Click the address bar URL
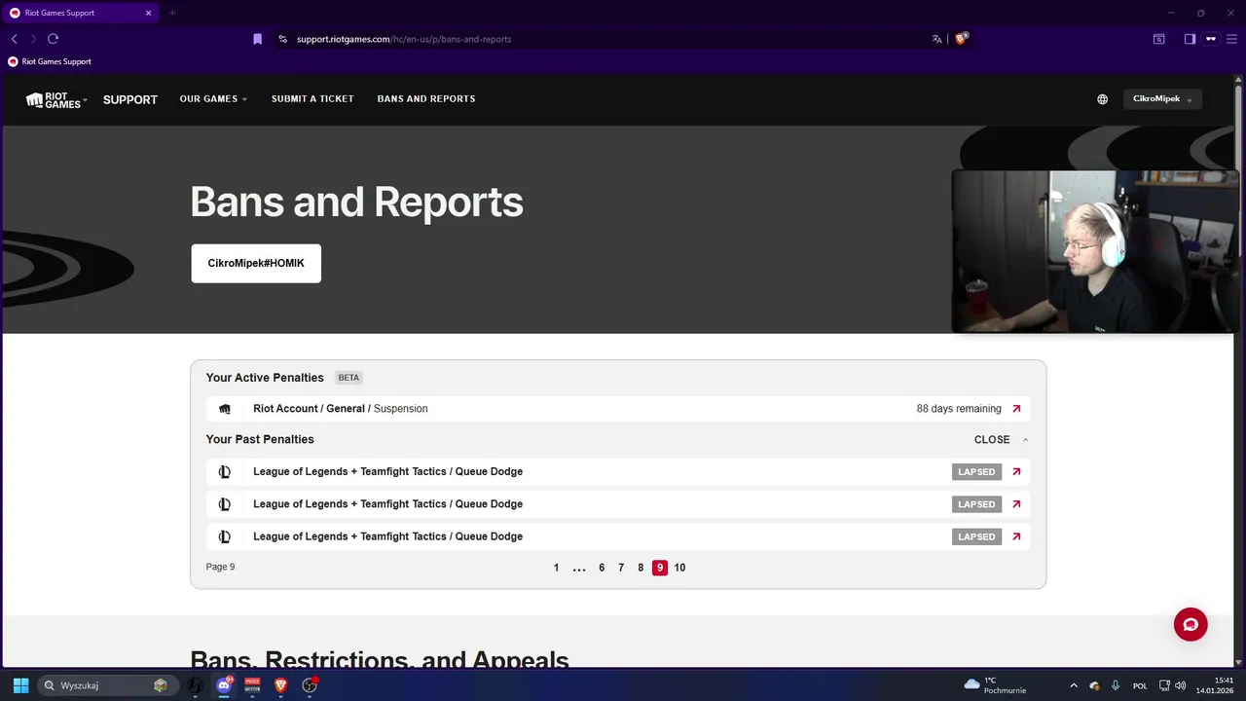This screenshot has height=701, width=1246. (x=404, y=39)
